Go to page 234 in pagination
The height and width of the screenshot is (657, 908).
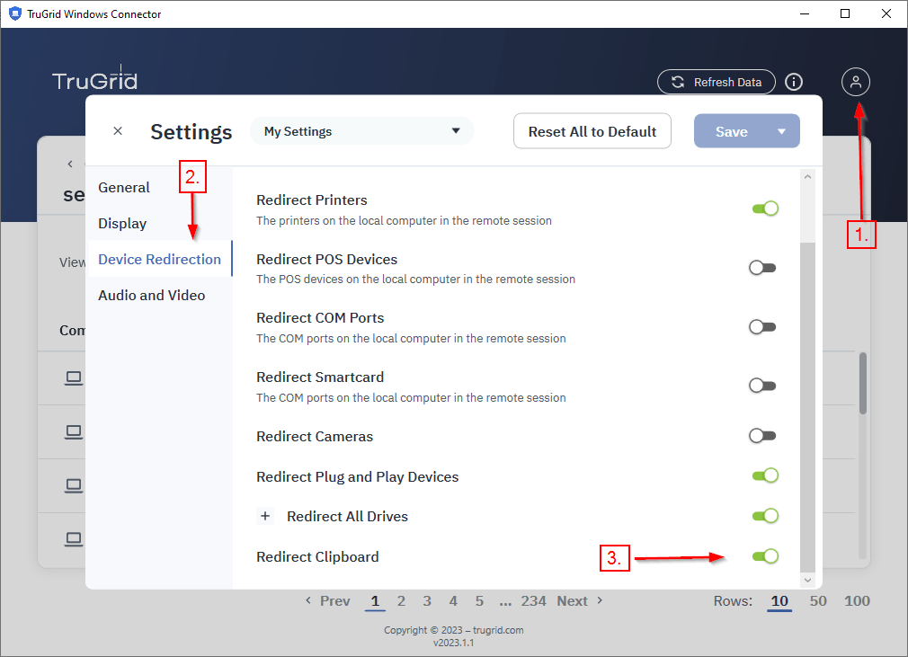coord(534,600)
